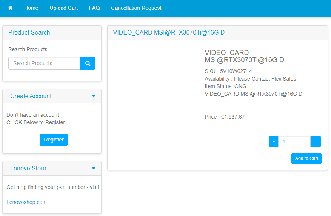Visit the Lenovoshop.com link

(x=26, y=202)
